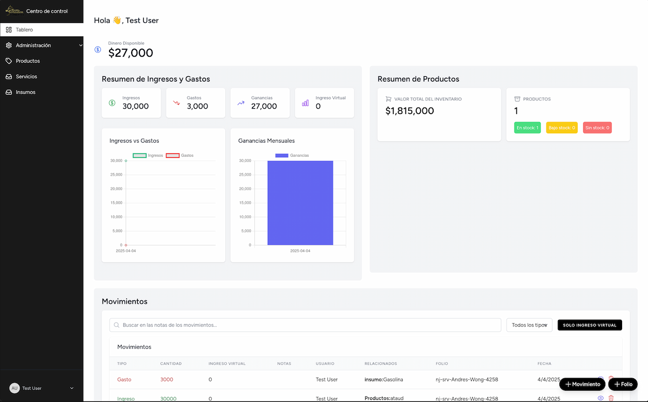648x402 pixels.
Task: Click the Tablero dashboard grid icon
Action: [9, 30]
